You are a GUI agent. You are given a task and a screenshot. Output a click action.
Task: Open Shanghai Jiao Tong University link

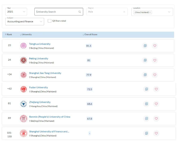pos(45,73)
